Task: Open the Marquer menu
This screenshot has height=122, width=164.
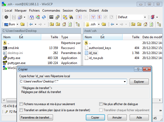Action: (x=20, y=11)
